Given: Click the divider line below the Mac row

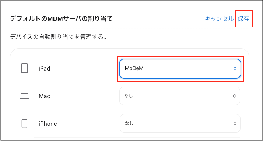Looking at the screenshot, I should [x=137, y=110].
